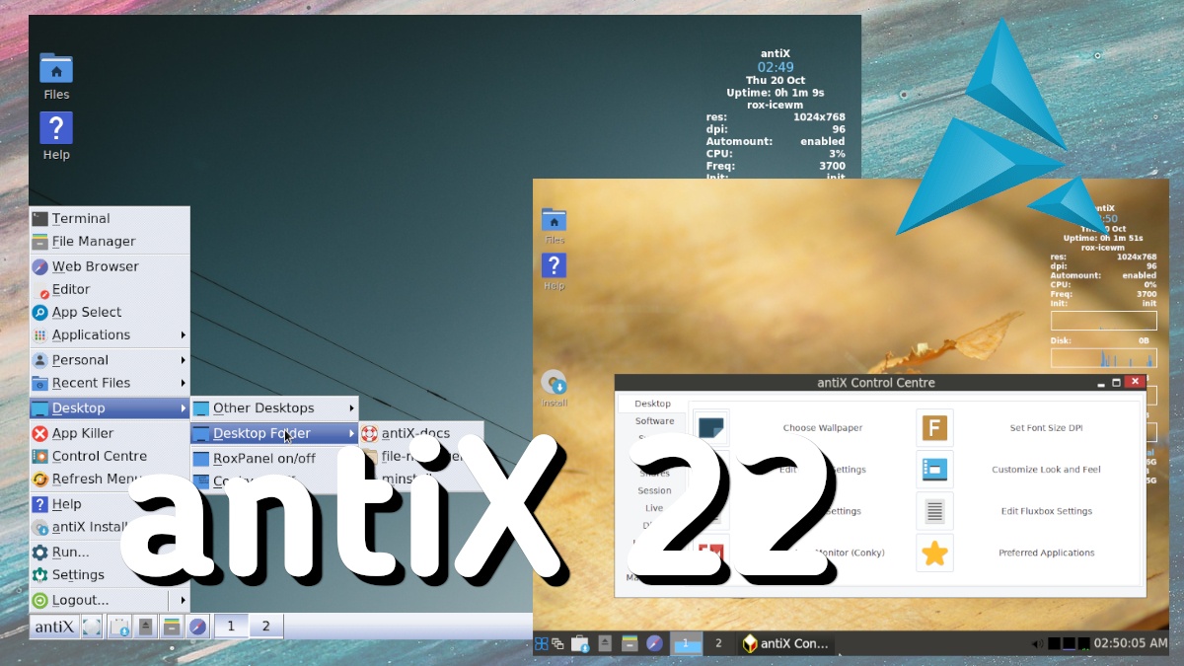Click the Customize Look and Feel icon
Viewport: 1184px width, 666px height.
934,470
